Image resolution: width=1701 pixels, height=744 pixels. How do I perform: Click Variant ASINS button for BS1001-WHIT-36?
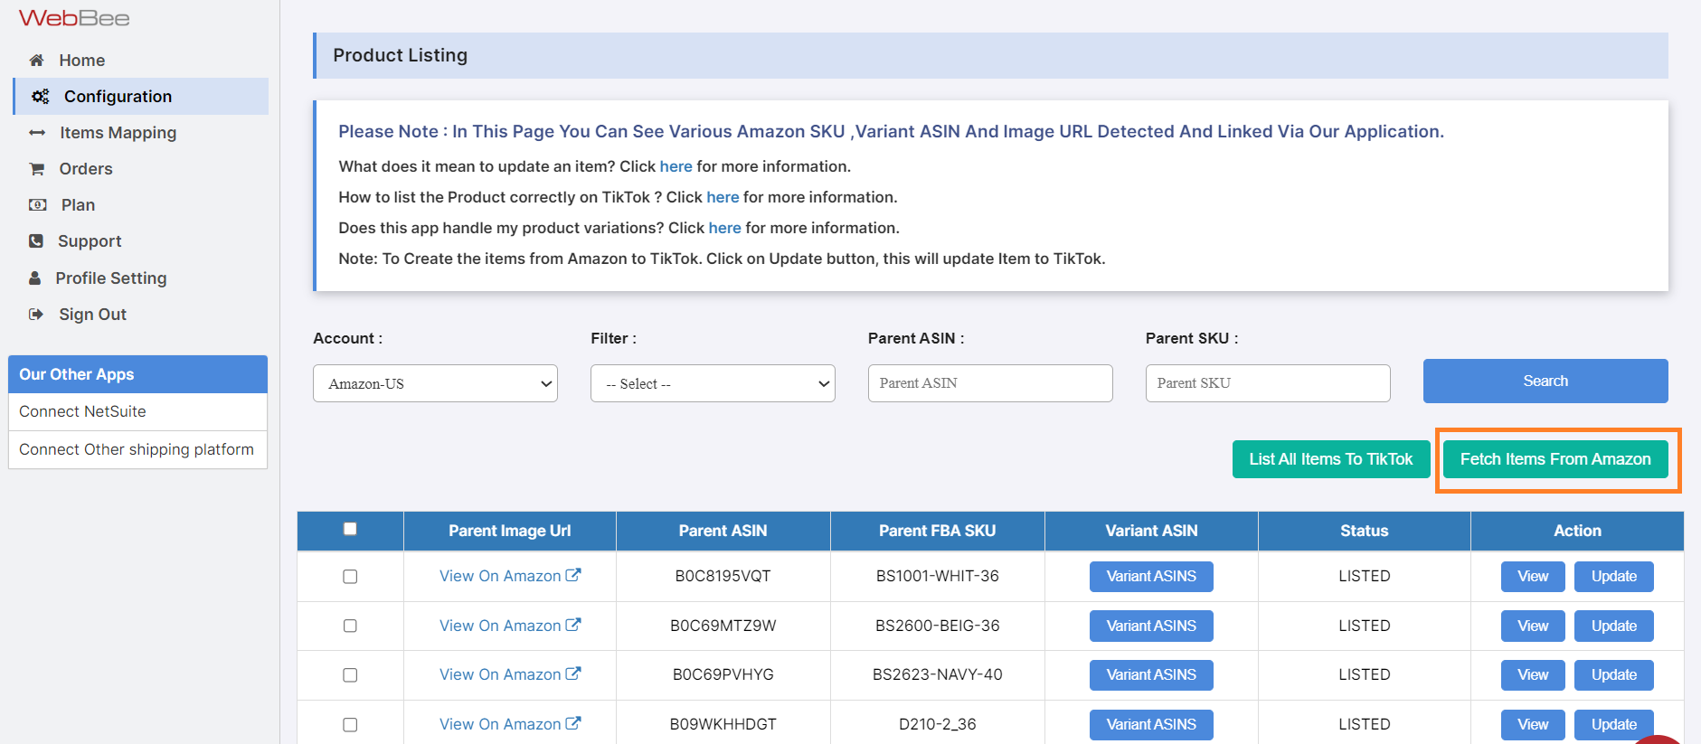[x=1150, y=577]
